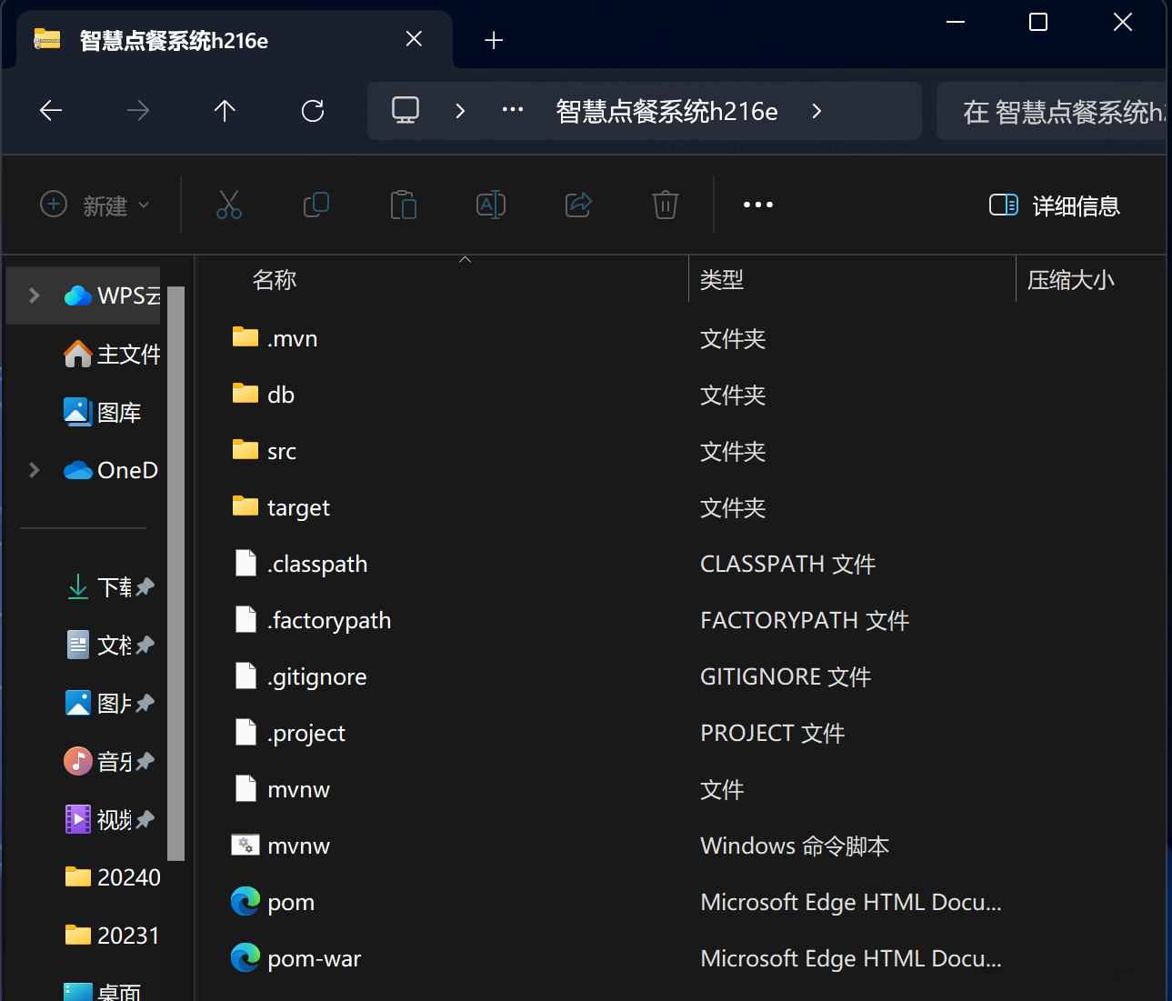
Task: Open the pinned Downloads folder in sidebar
Action: point(109,586)
